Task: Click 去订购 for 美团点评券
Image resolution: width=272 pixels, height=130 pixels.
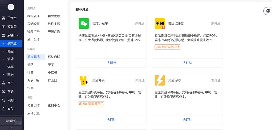Action: pos(187,63)
